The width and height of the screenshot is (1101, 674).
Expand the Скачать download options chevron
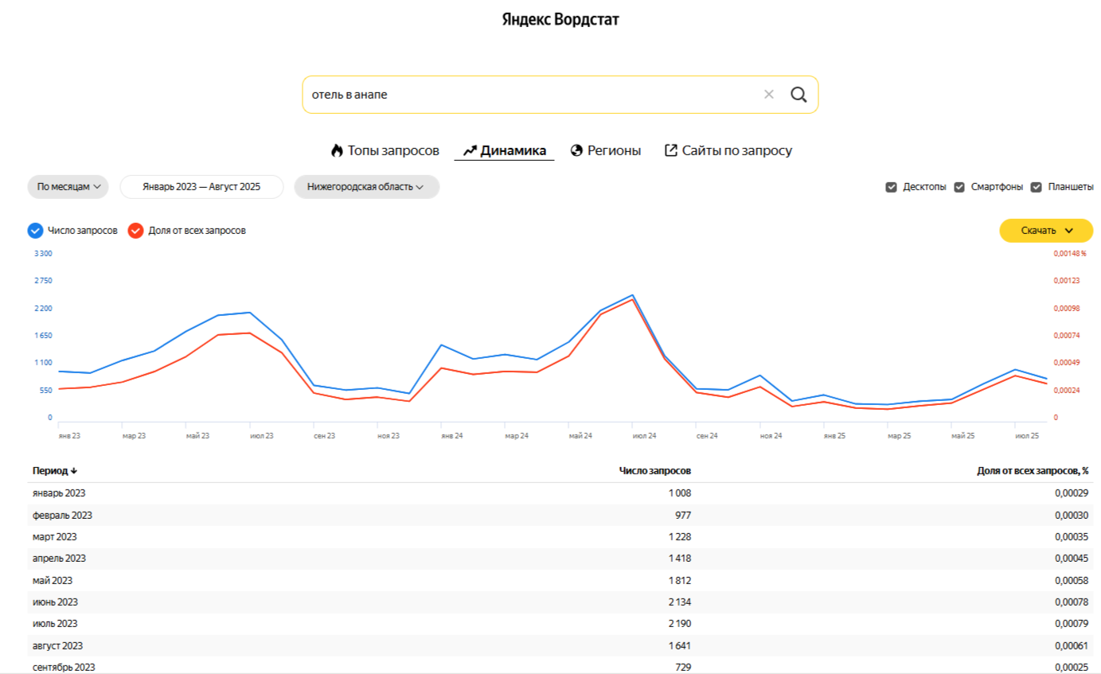point(1070,231)
